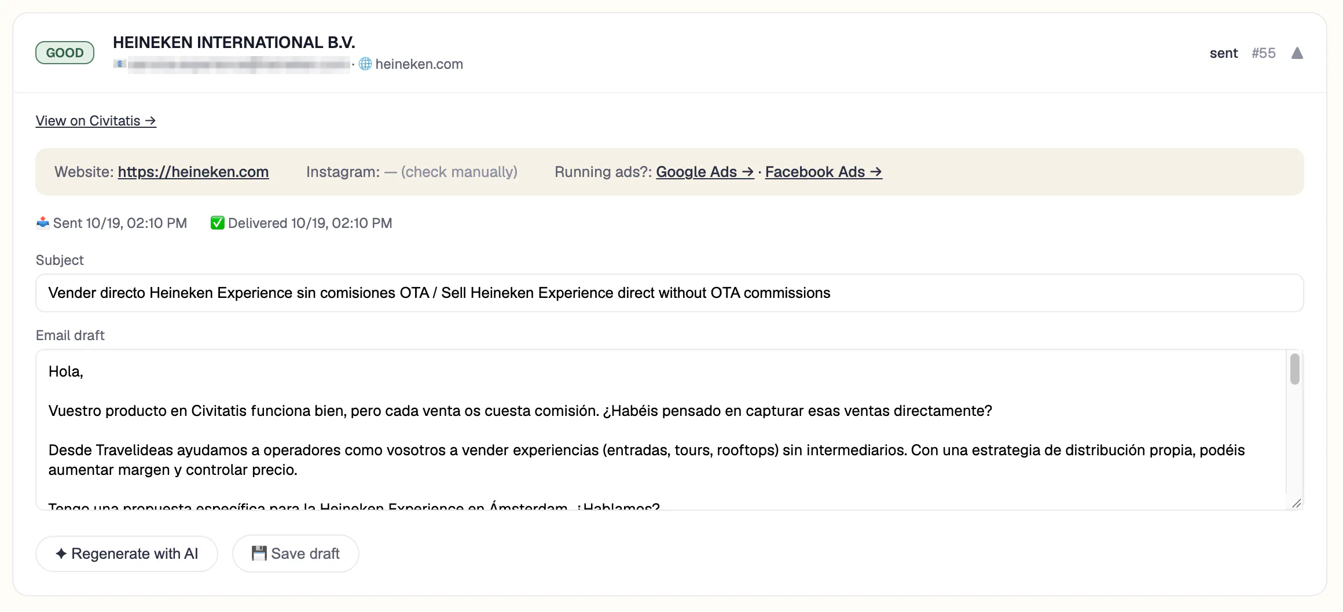
Task: Check Google Ads running ads link
Action: click(x=705, y=172)
